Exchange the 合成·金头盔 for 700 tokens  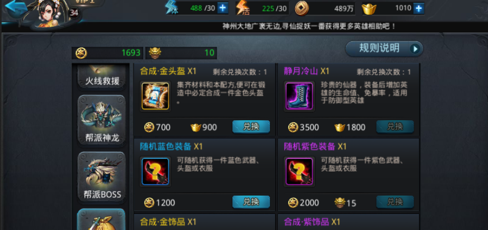[251, 126]
